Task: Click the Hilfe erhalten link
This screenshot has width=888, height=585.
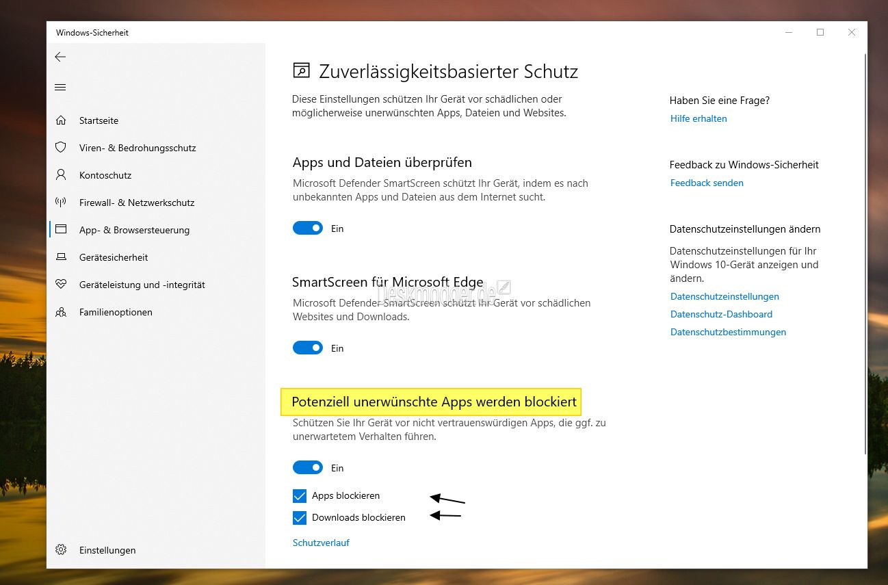Action: click(x=698, y=118)
